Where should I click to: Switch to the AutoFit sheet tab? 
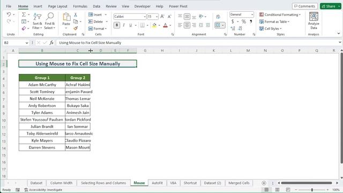(x=157, y=183)
